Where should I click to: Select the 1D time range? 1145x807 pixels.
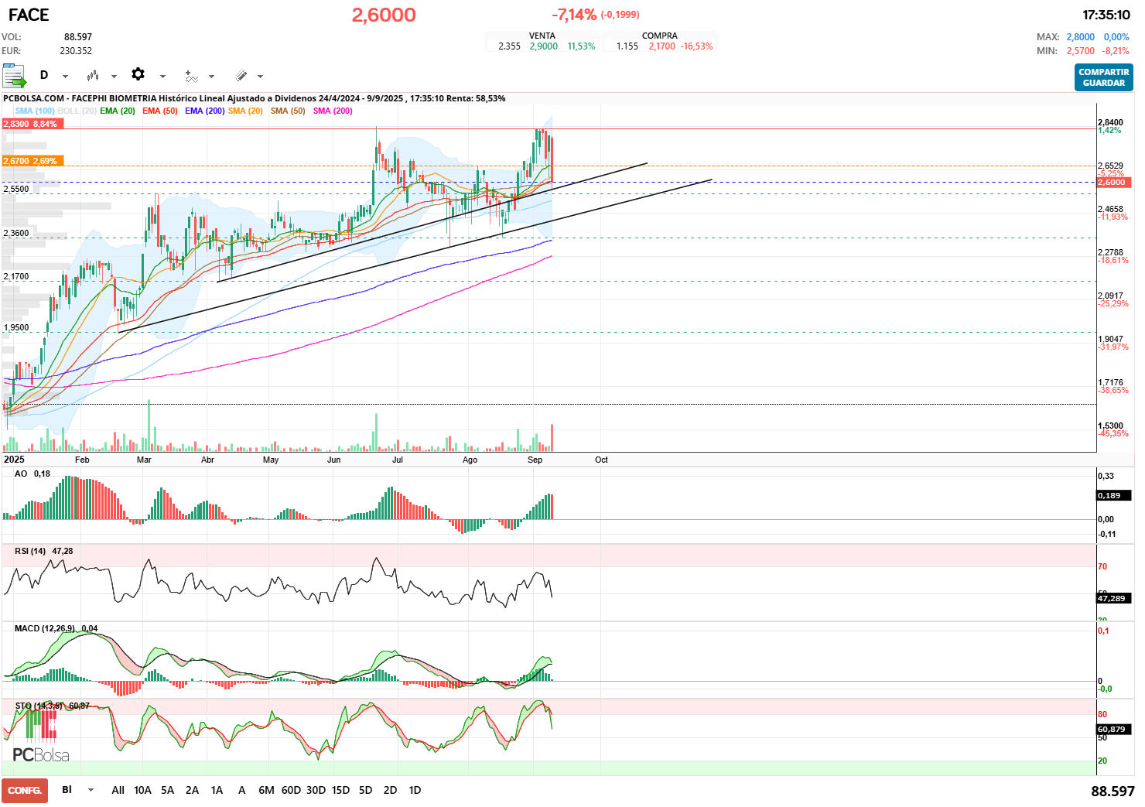point(415,790)
